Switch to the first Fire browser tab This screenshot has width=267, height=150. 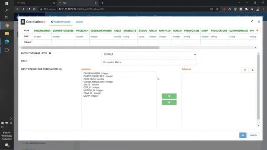click(x=36, y=3)
